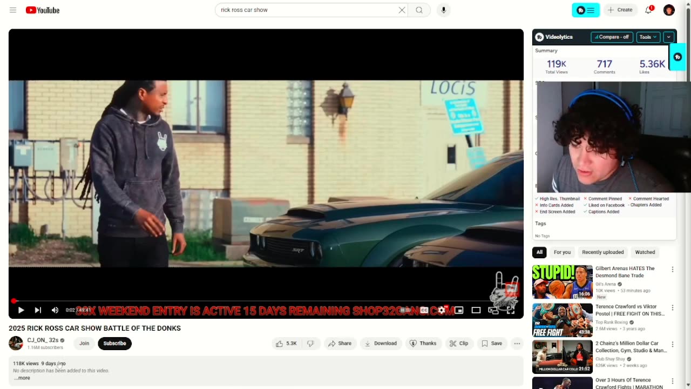Mute the video volume

[x=55, y=310]
